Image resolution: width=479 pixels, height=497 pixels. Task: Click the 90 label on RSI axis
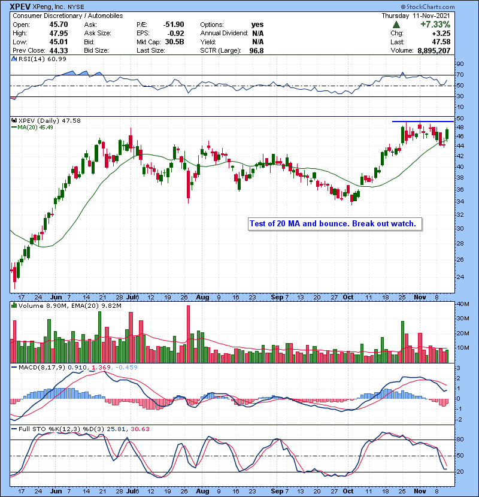pyautogui.click(x=460, y=64)
